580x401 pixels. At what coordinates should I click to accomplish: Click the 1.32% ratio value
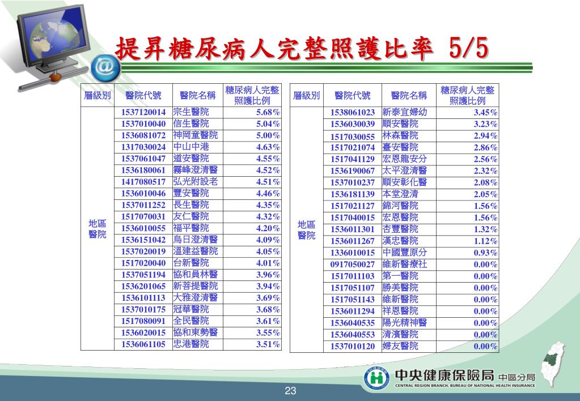(x=485, y=229)
